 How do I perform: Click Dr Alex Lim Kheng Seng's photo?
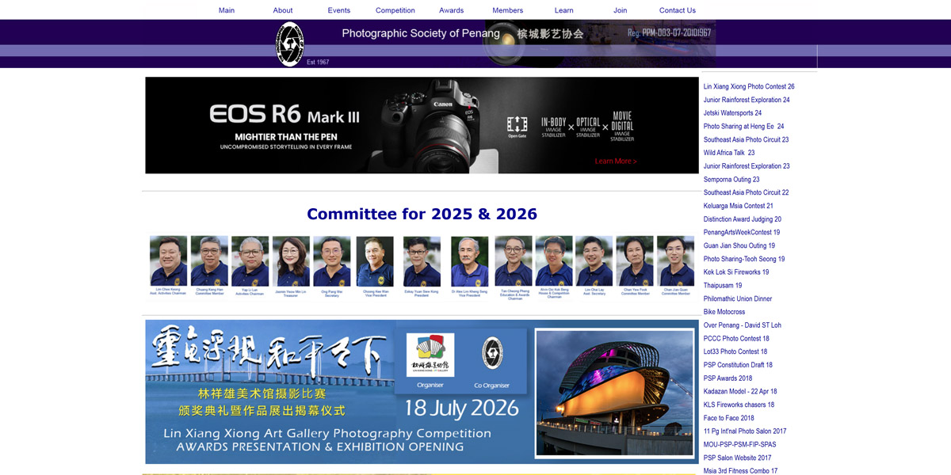tap(470, 261)
